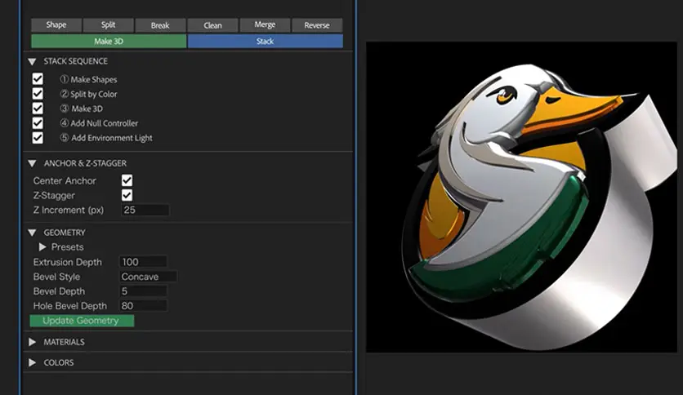Screen dimensions: 683x395
Task: Toggle the Make 3D stack step checkbox
Action: point(38,108)
